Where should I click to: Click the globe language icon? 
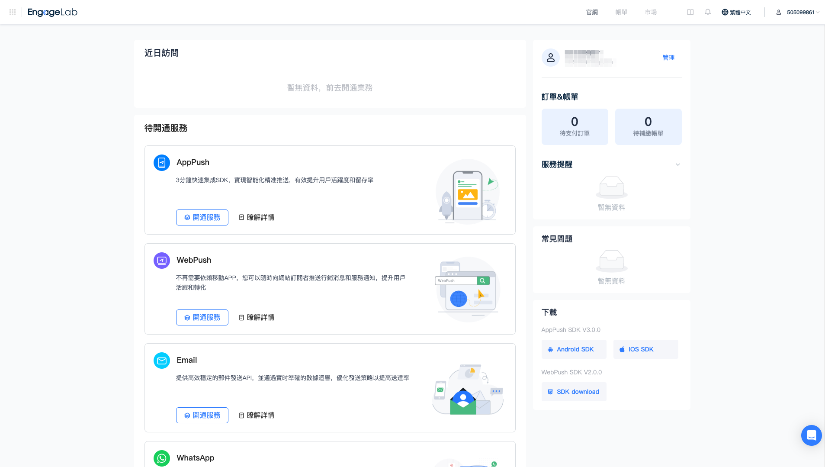725,12
